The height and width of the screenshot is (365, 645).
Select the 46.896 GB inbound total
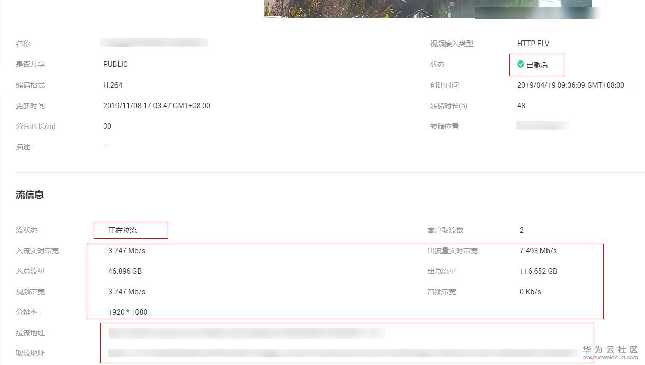tap(125, 271)
